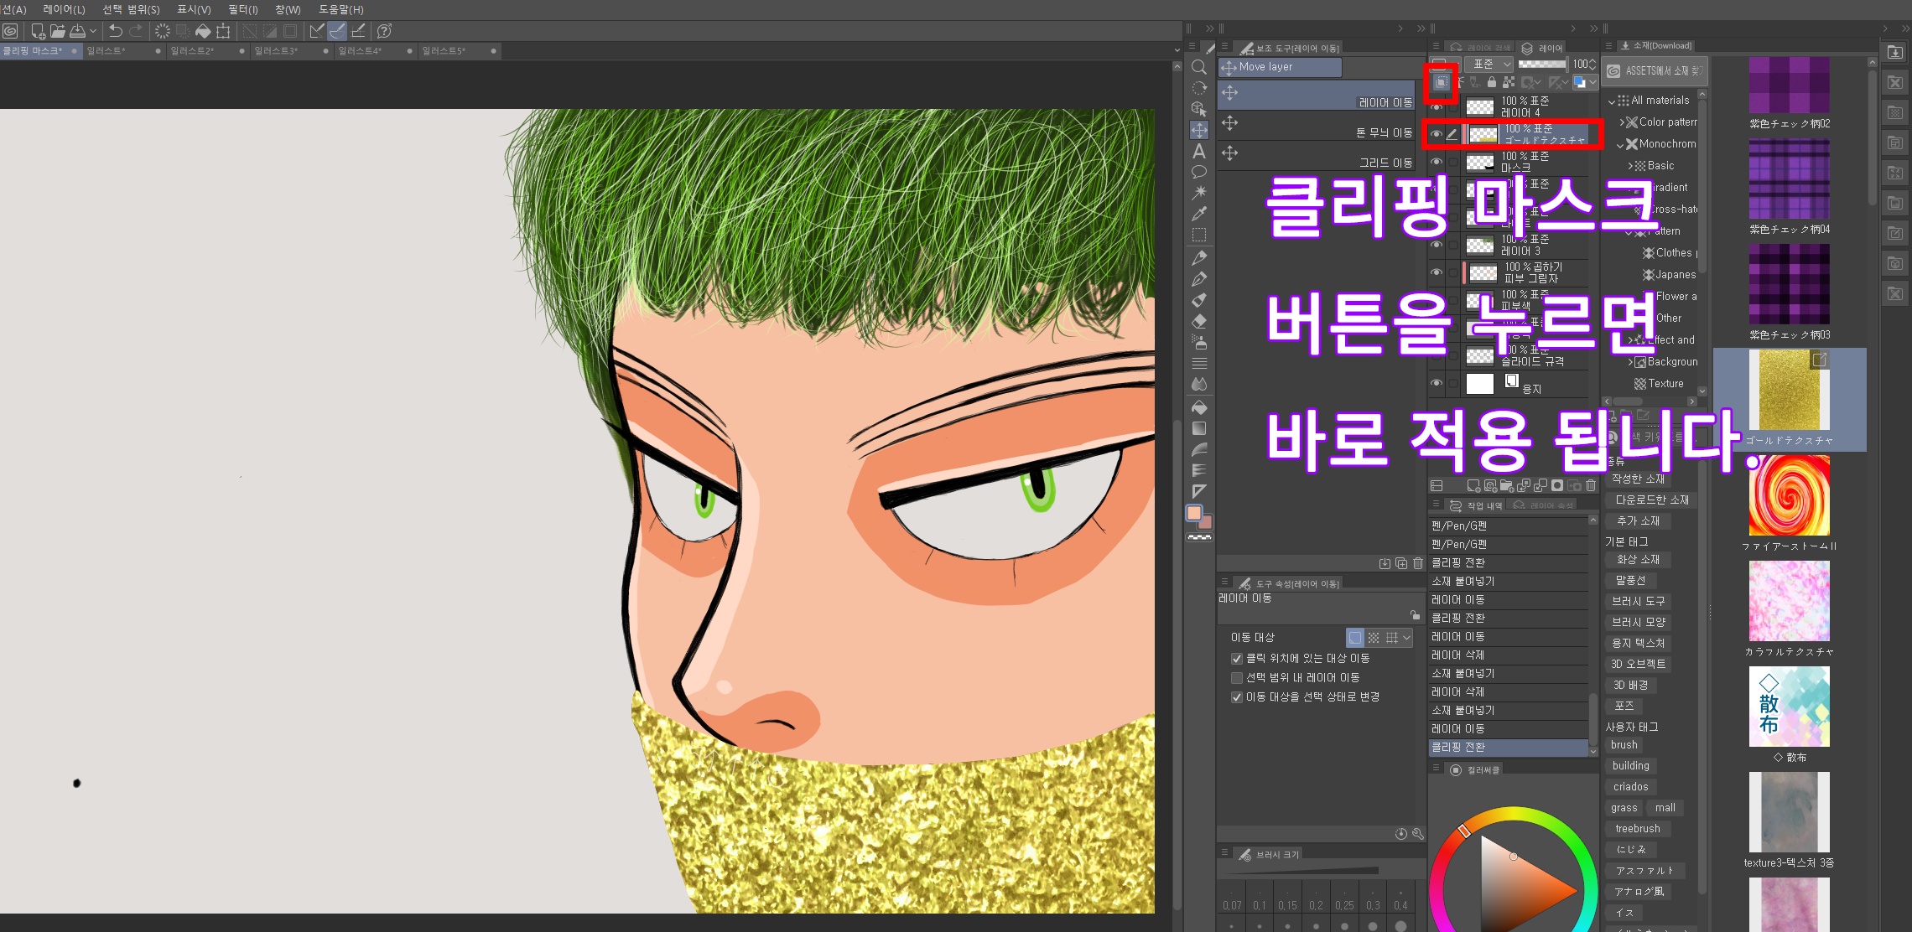Select the Text tool
The width and height of the screenshot is (1912, 932).
point(1199,151)
